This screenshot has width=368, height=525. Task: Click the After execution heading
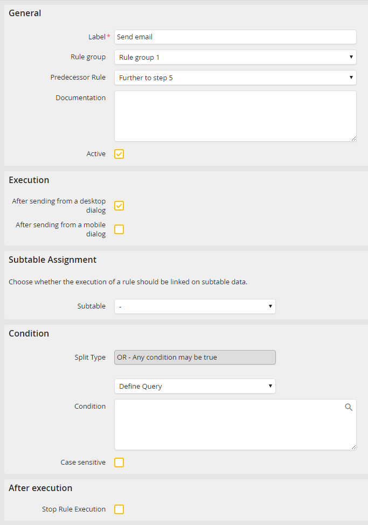(x=40, y=488)
